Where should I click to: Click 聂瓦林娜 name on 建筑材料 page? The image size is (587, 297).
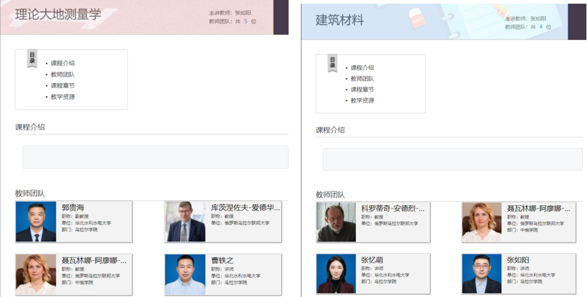(539, 209)
